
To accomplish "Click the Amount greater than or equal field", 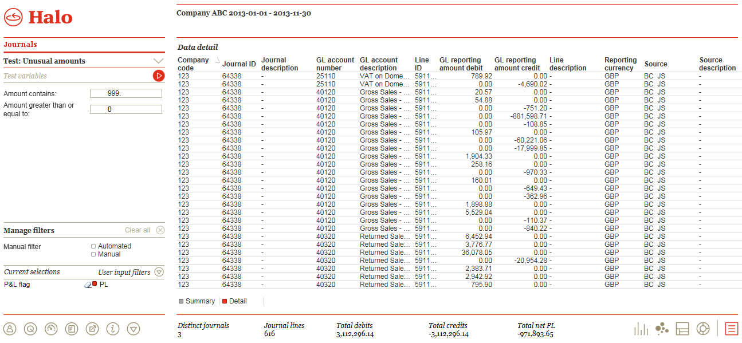I will coord(126,109).
